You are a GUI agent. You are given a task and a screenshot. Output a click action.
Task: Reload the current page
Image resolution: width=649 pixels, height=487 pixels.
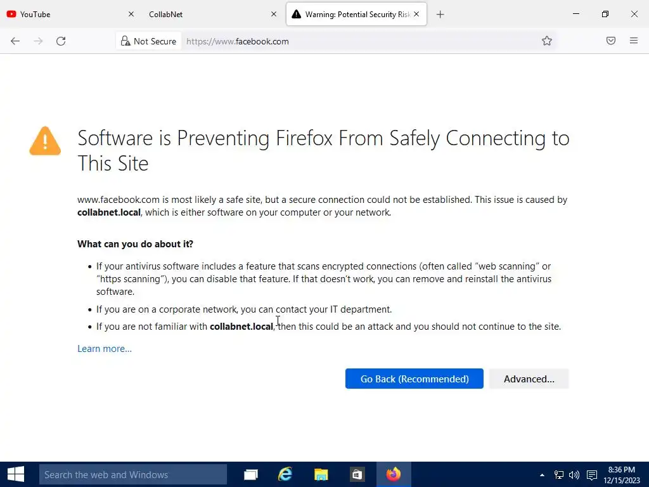click(61, 41)
